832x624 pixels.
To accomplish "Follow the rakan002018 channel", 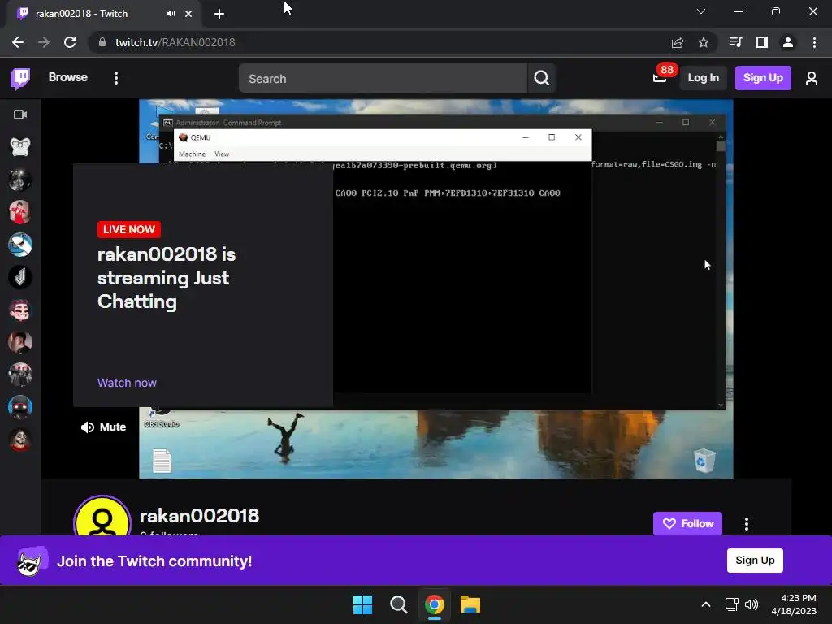I will [687, 524].
